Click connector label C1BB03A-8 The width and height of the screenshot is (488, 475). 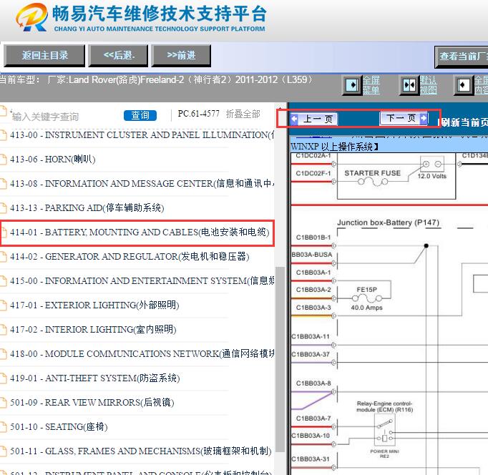click(x=313, y=383)
